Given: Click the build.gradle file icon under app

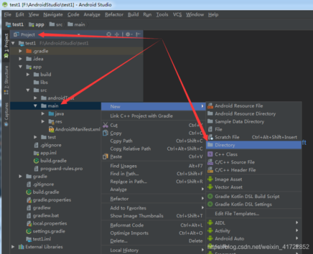Looking at the screenshot, I should coord(36,161).
